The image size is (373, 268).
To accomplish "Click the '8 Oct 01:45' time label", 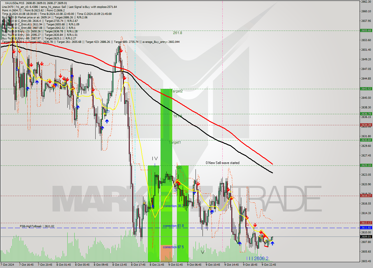I will [x=64, y=265].
